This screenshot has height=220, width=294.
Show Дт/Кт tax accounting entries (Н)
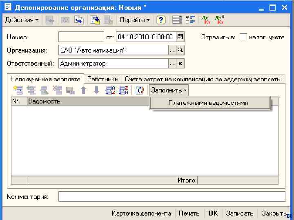[220, 20]
